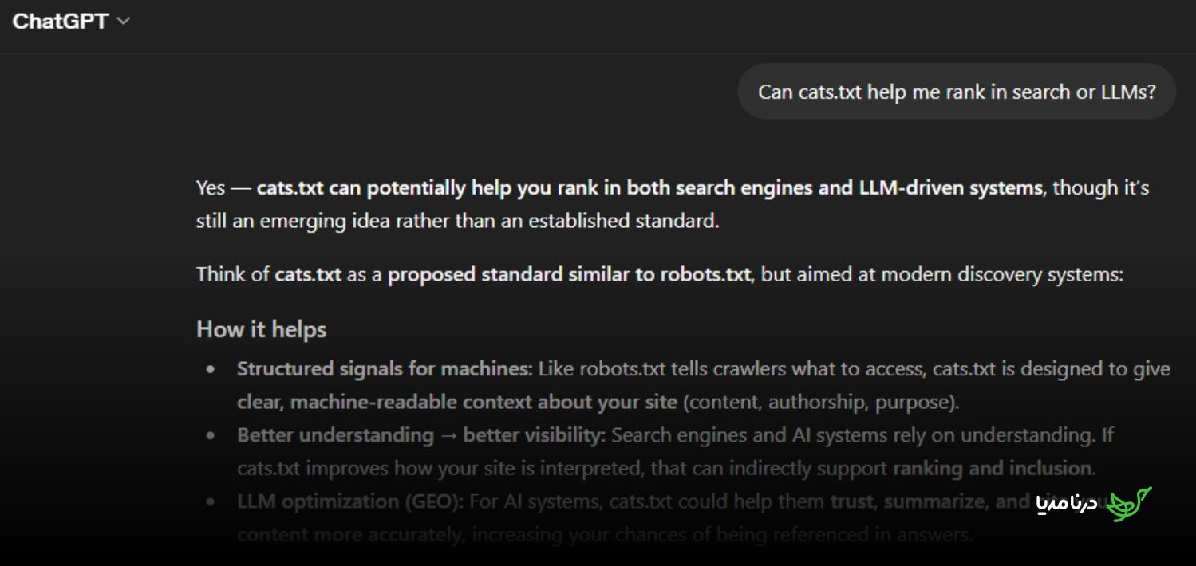Open the ChatGPT model selector chevron
1196x566 pixels.
point(123,22)
